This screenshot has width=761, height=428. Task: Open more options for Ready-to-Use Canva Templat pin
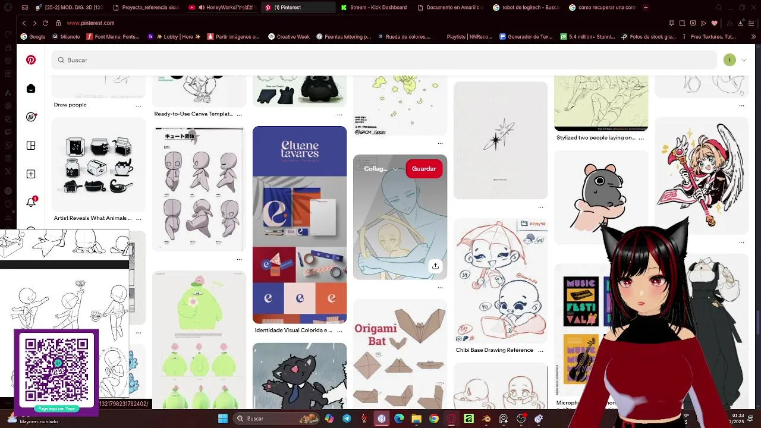[x=239, y=114]
